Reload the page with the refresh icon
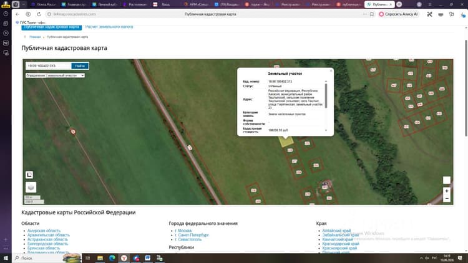This screenshot has width=468, height=263. point(39,14)
